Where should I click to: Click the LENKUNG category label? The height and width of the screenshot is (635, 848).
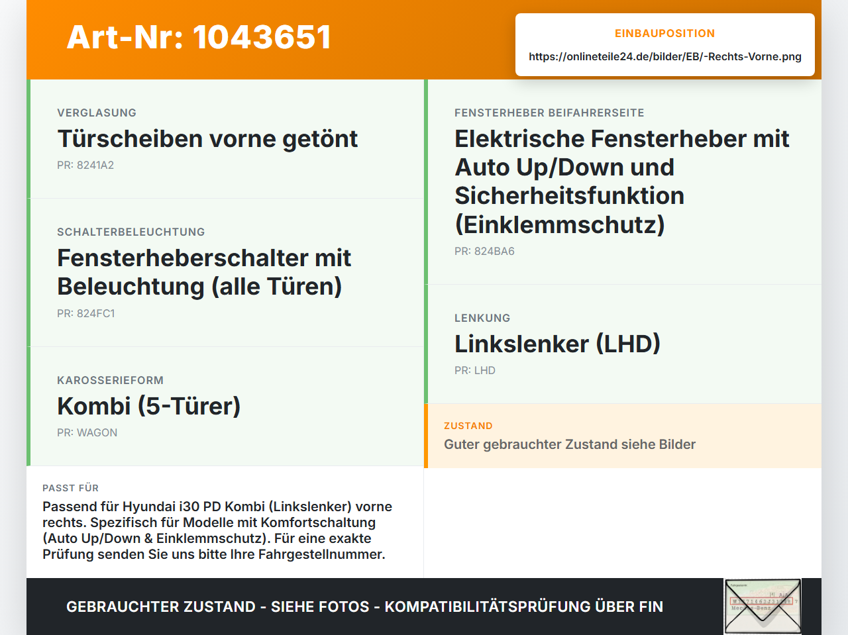point(482,318)
